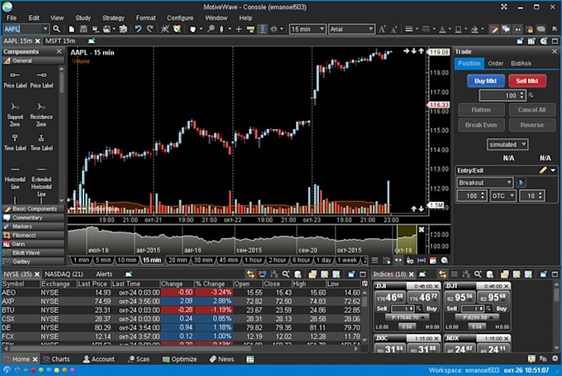The width and height of the screenshot is (562, 376).
Task: Click the search icon in the NYSE watchlist toolbar
Action: click(286, 274)
